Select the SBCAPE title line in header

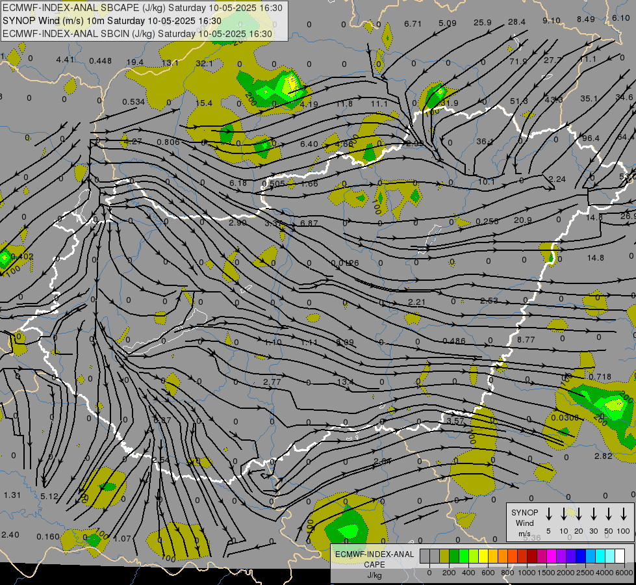click(142, 8)
